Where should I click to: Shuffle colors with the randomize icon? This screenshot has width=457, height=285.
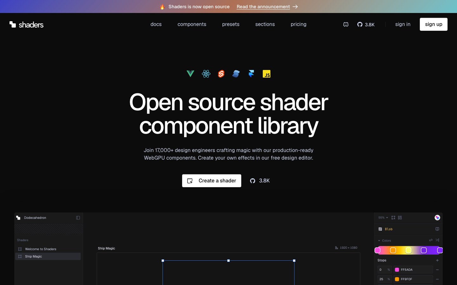pos(437,240)
